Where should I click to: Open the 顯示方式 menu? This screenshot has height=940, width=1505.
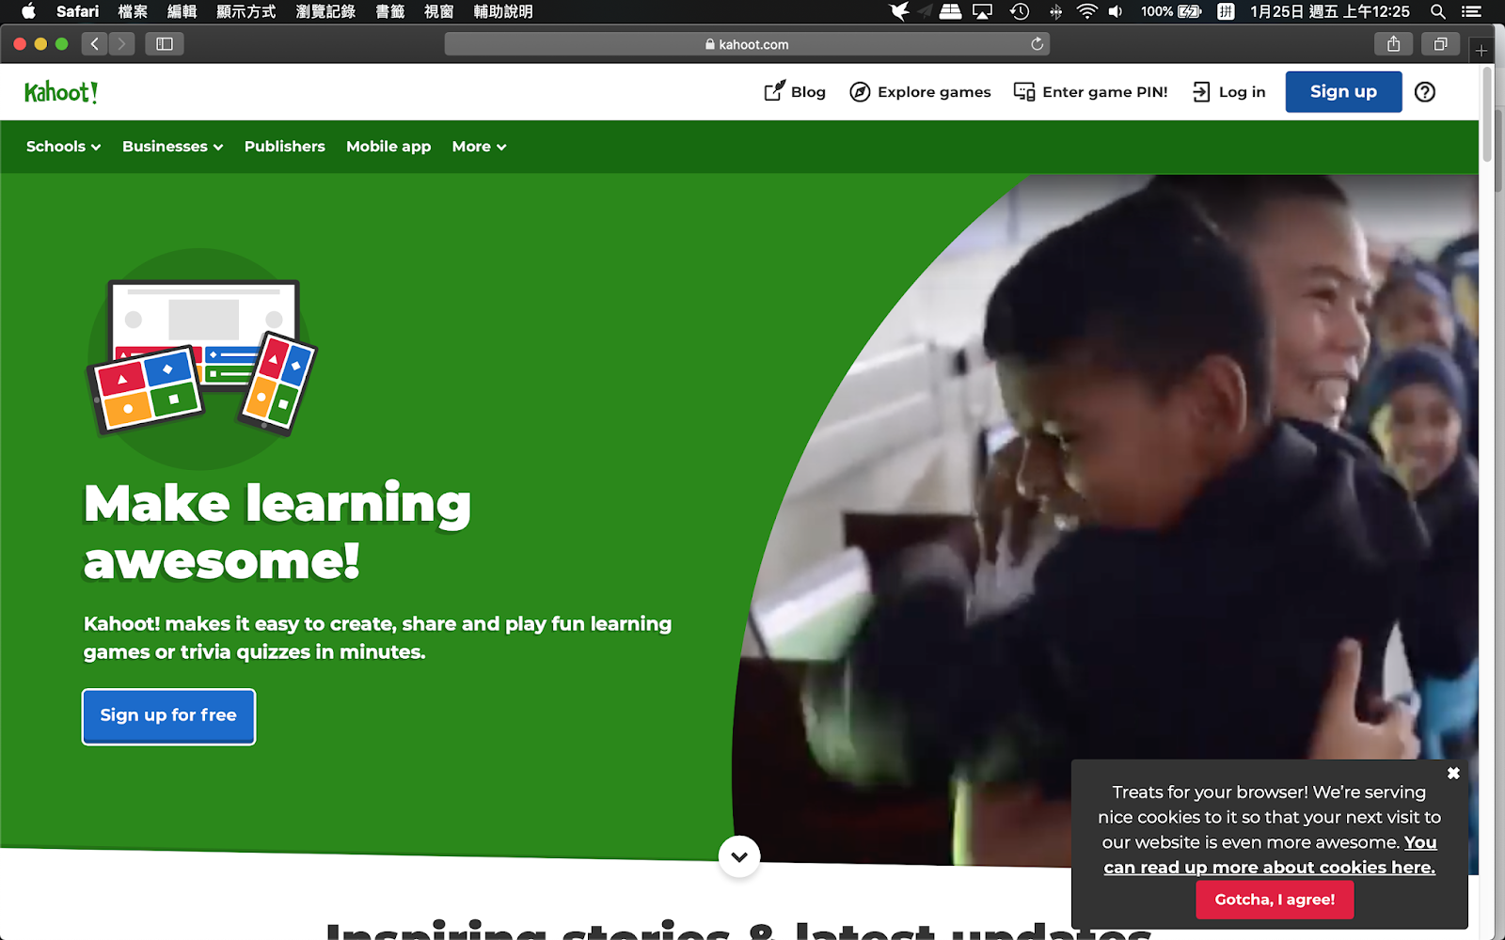click(x=246, y=11)
